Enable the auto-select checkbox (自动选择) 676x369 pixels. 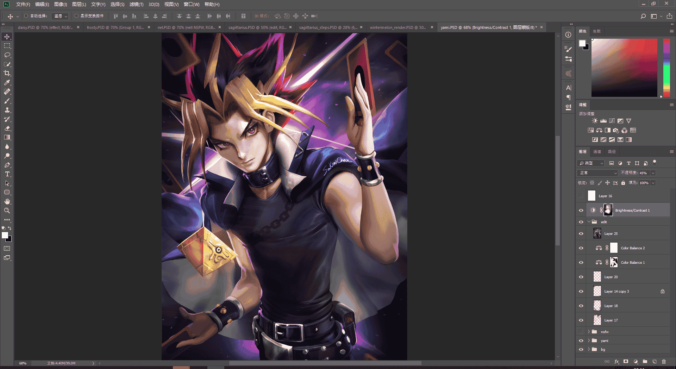(26, 16)
